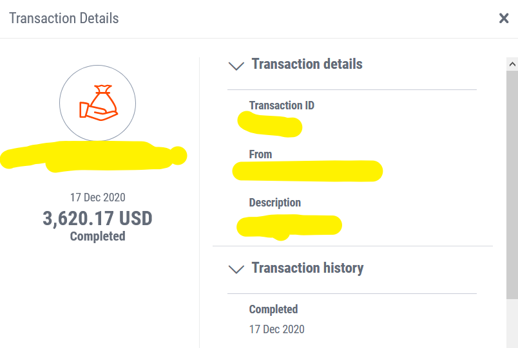The width and height of the screenshot is (518, 348).
Task: Click the Transaction details heading
Action: (x=307, y=64)
